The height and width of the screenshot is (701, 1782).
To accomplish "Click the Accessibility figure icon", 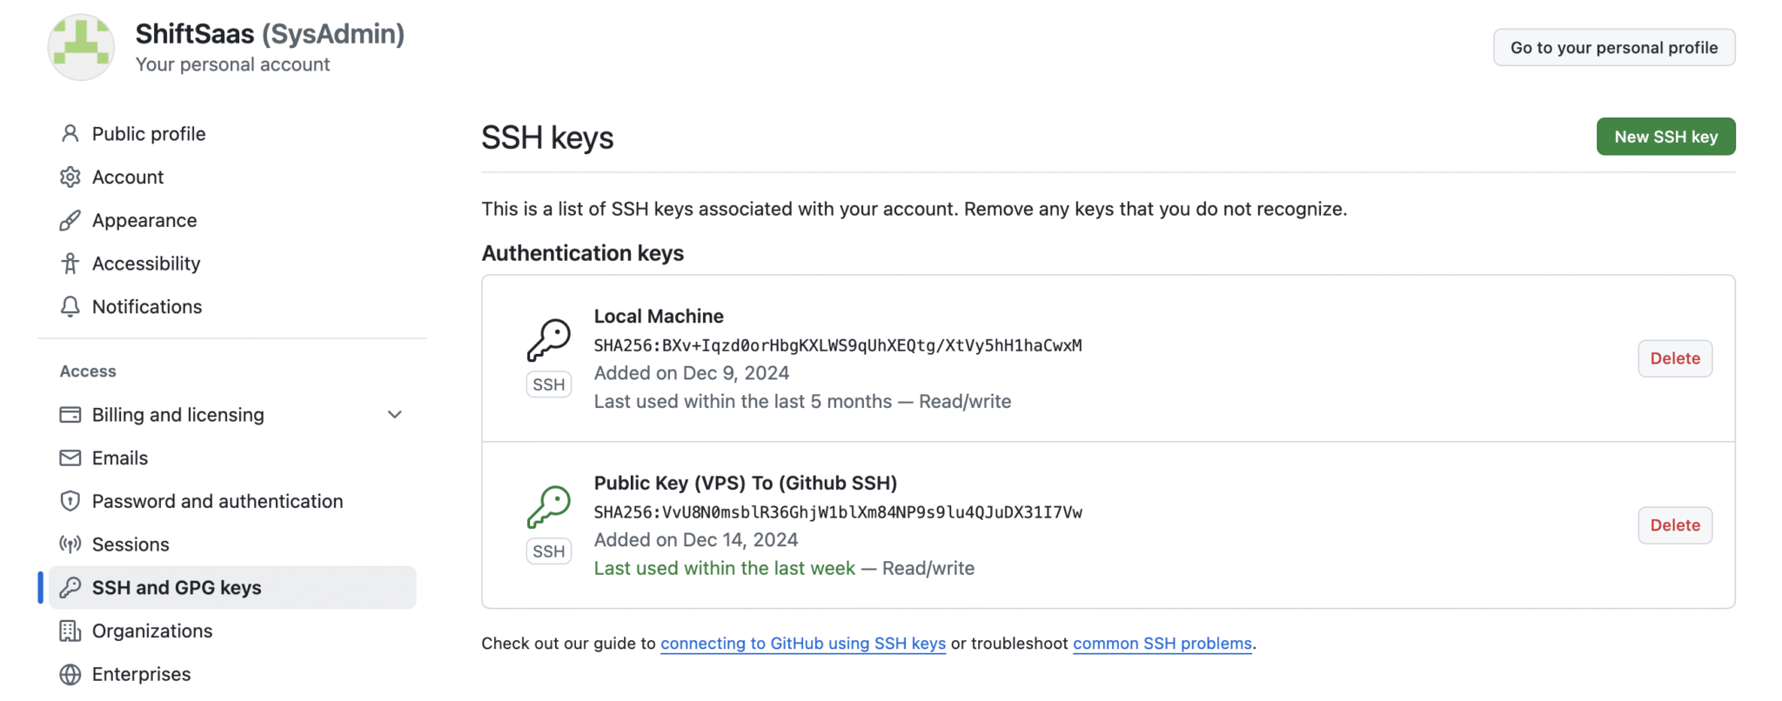I will [70, 264].
